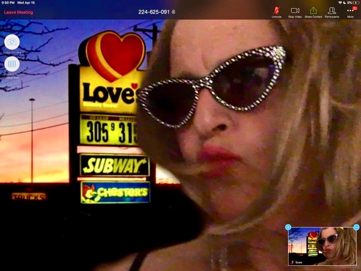
Task: Switch to Gallery View
Action: 12,64
